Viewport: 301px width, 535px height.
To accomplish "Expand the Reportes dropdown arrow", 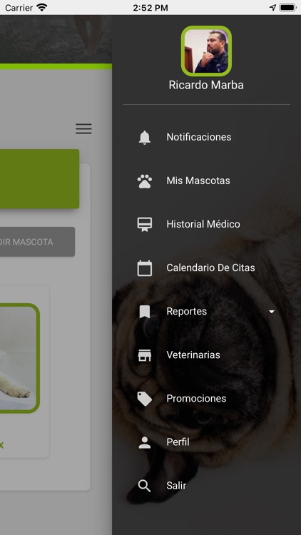I will point(272,312).
